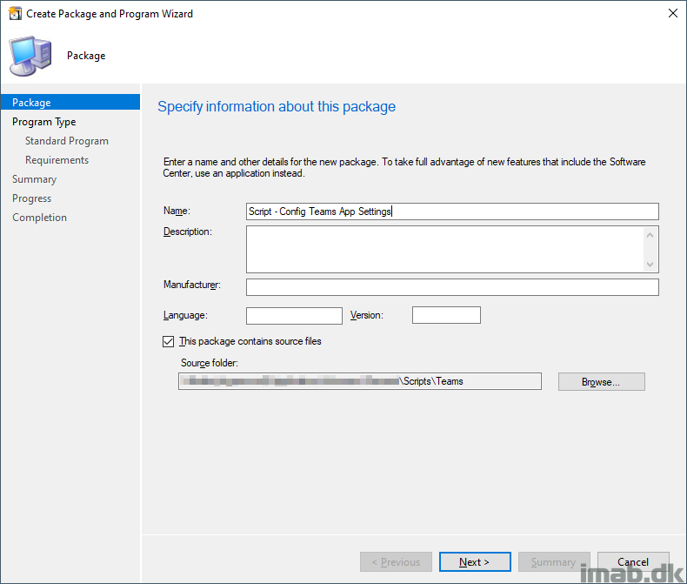
Task: Select the Package step in sidebar
Action: 32,103
